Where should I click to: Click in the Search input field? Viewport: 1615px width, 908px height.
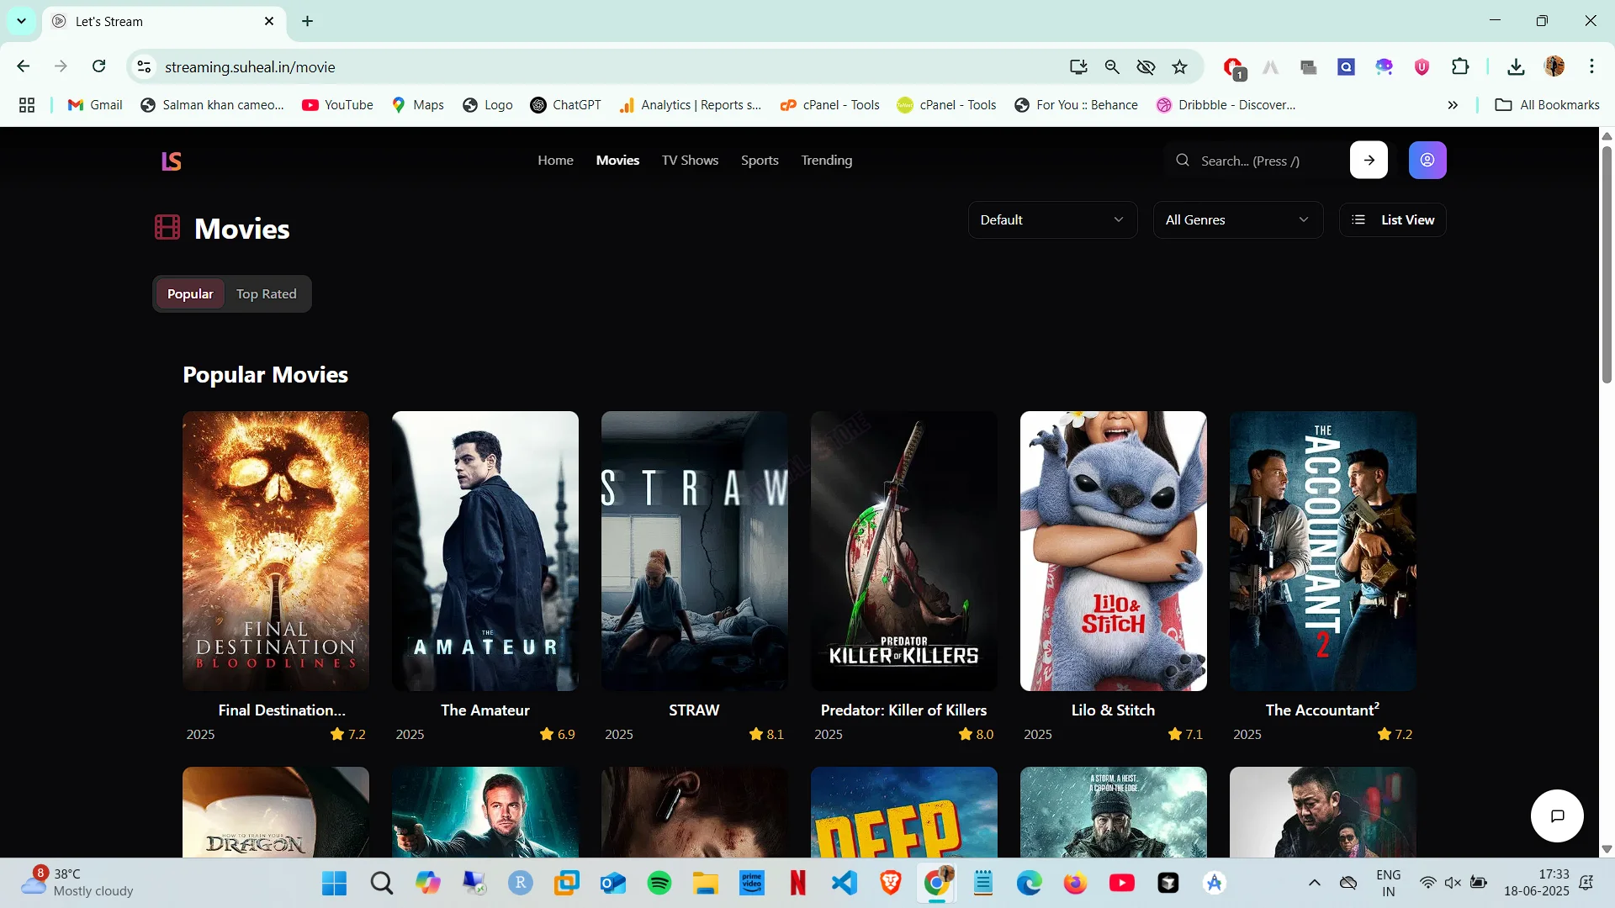[1253, 161]
